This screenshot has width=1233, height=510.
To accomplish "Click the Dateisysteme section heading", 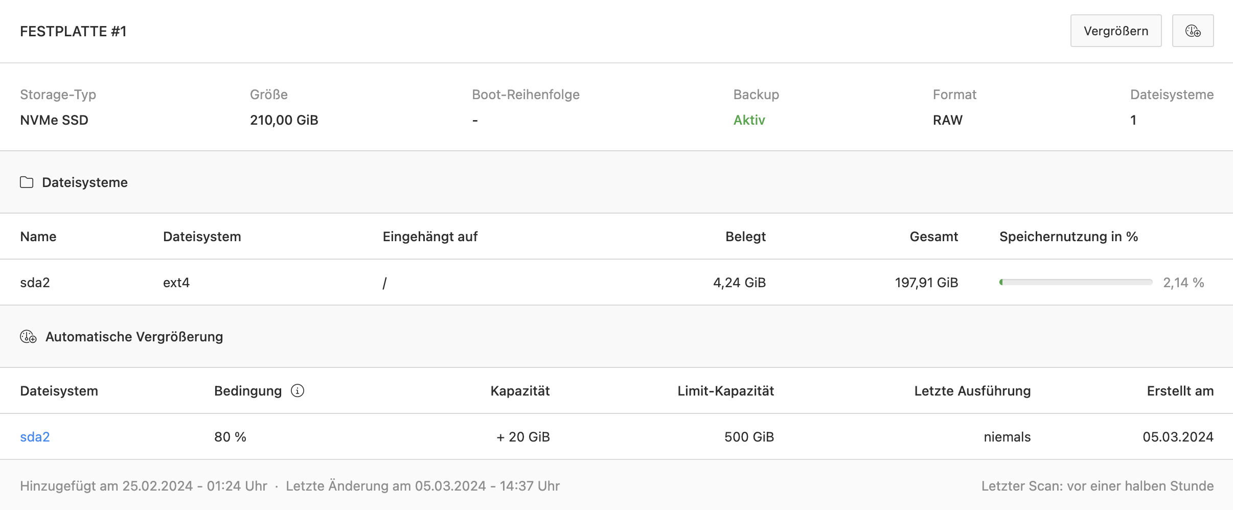I will coord(85,182).
